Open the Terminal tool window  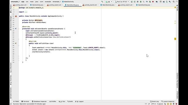click(x=25, y=101)
